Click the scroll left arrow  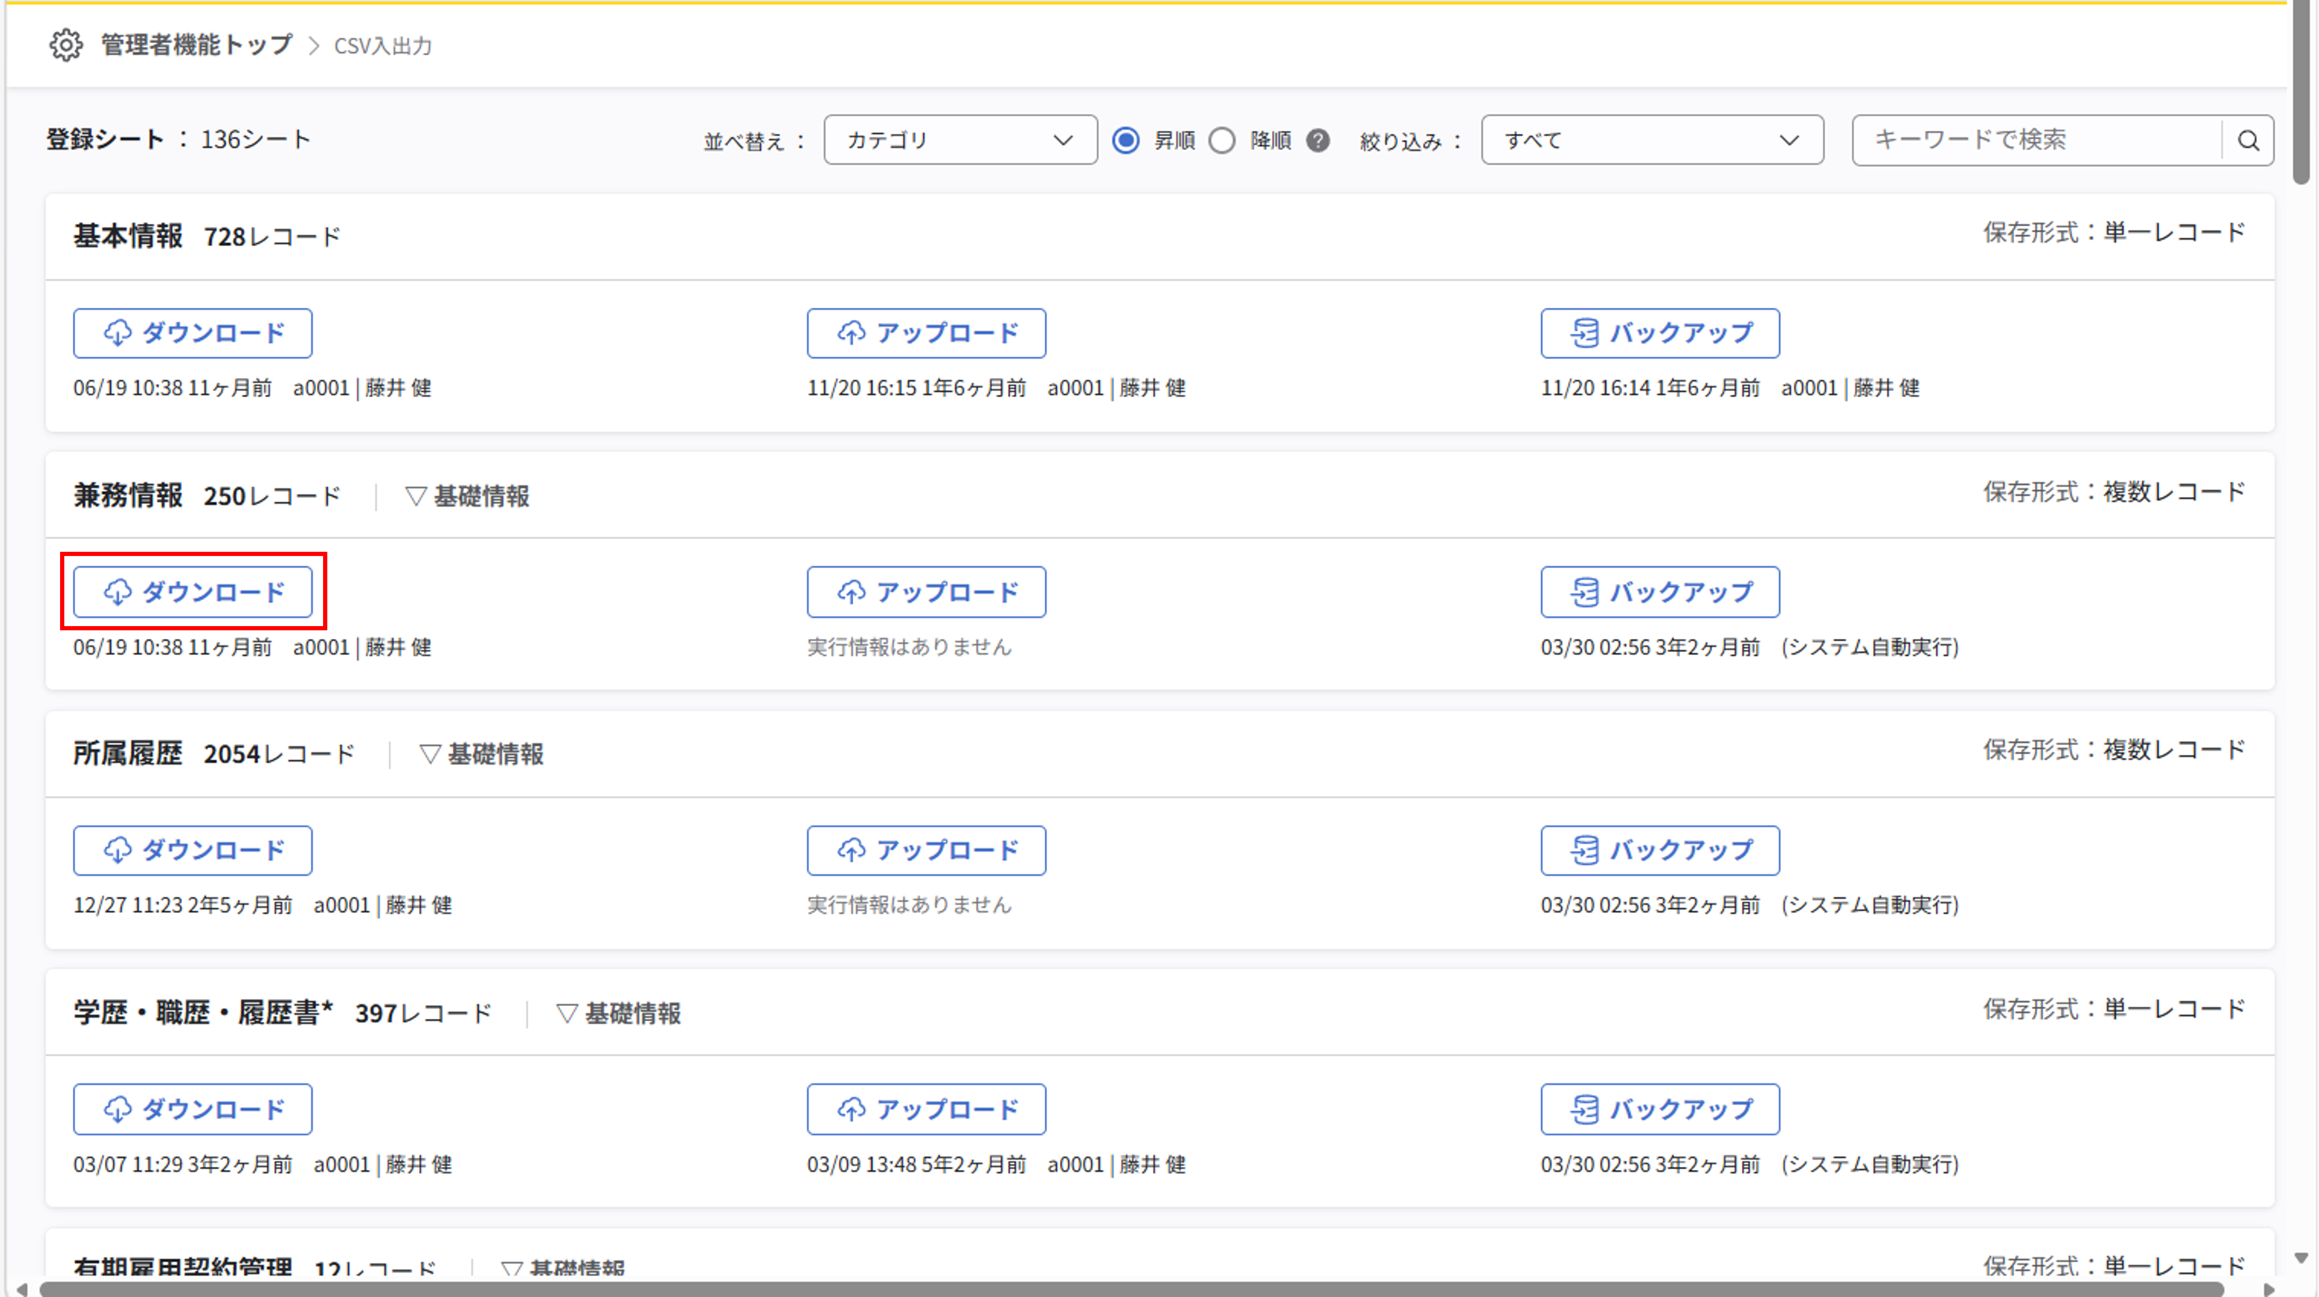(22, 1289)
